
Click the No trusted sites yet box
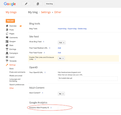pos(88,78)
